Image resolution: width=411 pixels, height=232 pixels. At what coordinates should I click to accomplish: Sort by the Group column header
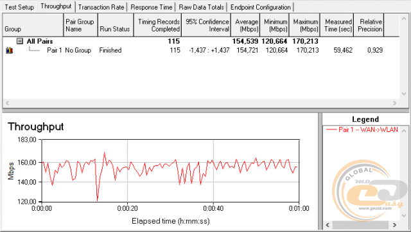(x=33, y=25)
